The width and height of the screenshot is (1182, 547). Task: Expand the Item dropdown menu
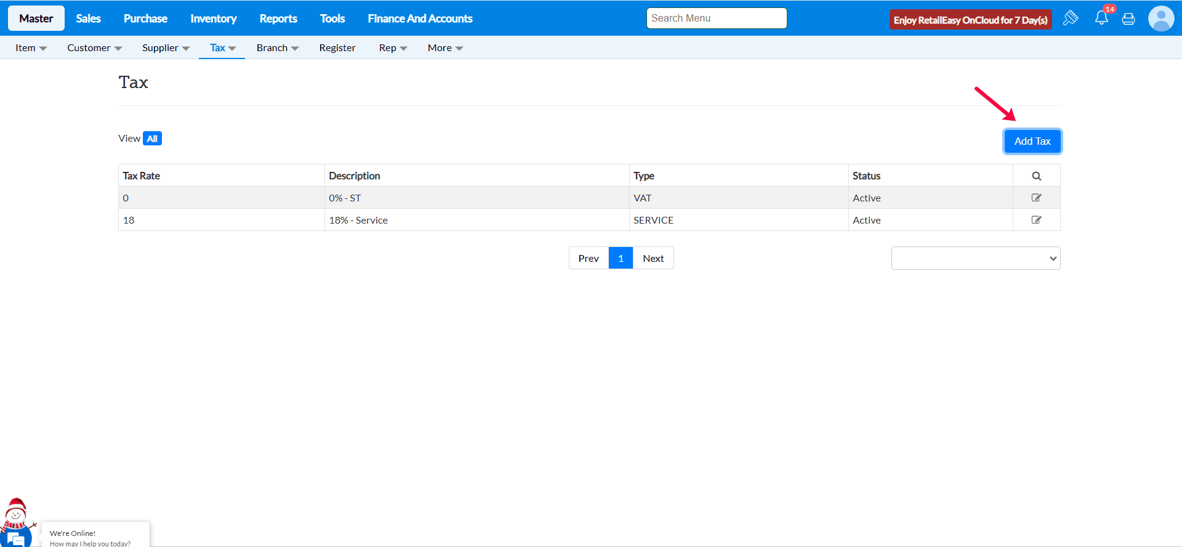pyautogui.click(x=31, y=48)
